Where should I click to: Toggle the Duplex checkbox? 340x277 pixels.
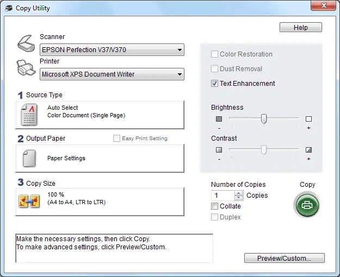pyautogui.click(x=214, y=217)
